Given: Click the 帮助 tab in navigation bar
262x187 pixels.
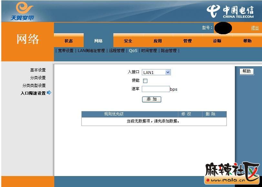Looking at the screenshot, I should click(x=247, y=41).
